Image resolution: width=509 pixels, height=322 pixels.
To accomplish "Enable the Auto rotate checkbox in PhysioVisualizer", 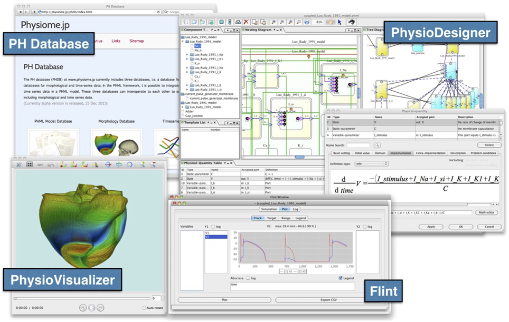I will click(144, 308).
